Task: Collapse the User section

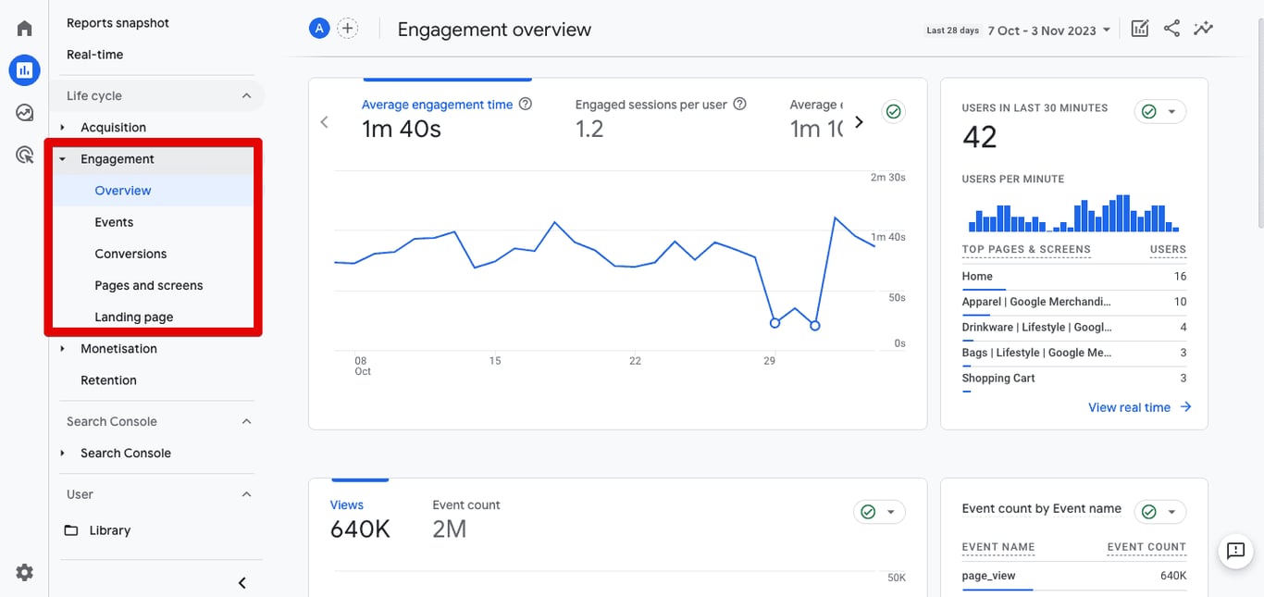Action: point(246,494)
